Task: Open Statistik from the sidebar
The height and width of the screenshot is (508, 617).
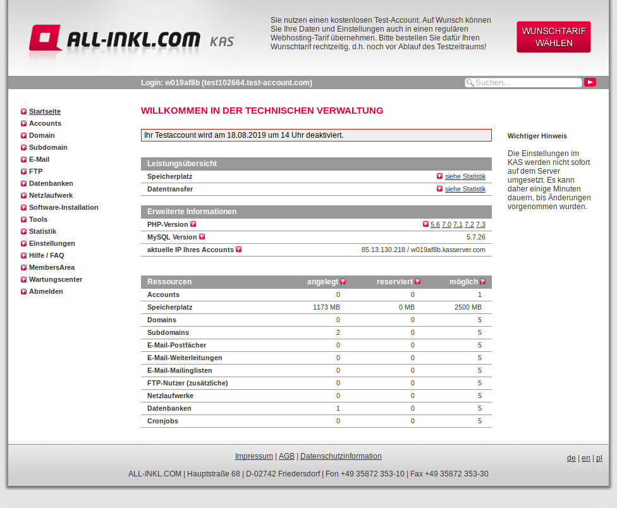Action: (x=42, y=231)
